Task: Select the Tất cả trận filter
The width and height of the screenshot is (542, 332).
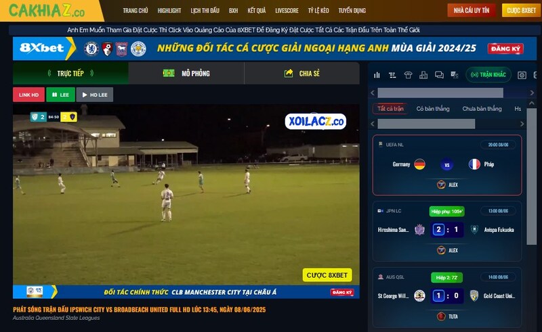Action: pyautogui.click(x=390, y=109)
